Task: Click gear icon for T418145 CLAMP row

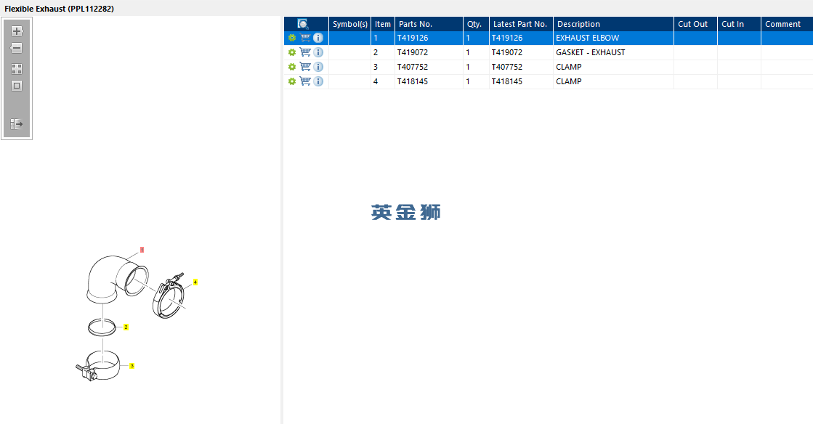Action: coord(292,81)
